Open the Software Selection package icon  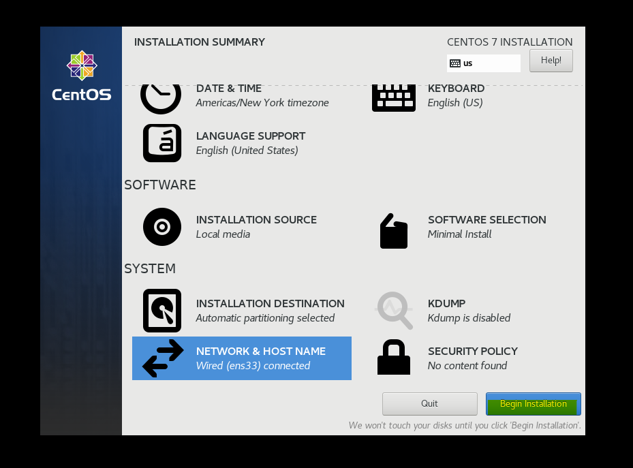coord(394,231)
